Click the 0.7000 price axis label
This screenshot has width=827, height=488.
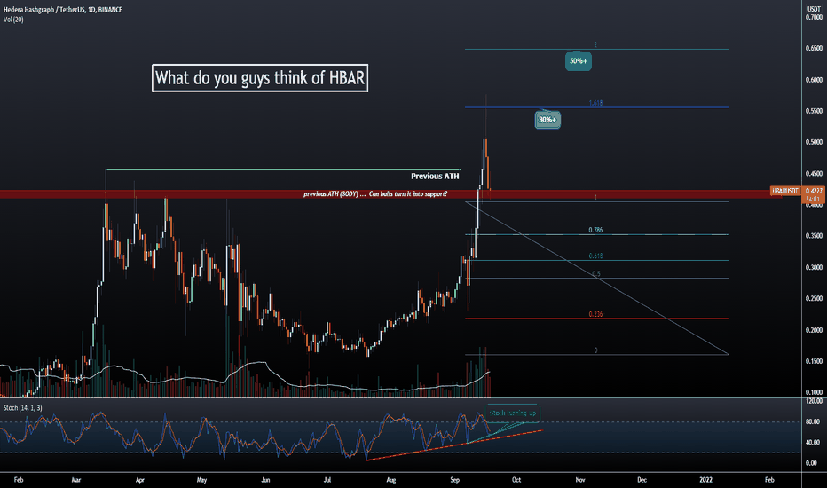[814, 17]
